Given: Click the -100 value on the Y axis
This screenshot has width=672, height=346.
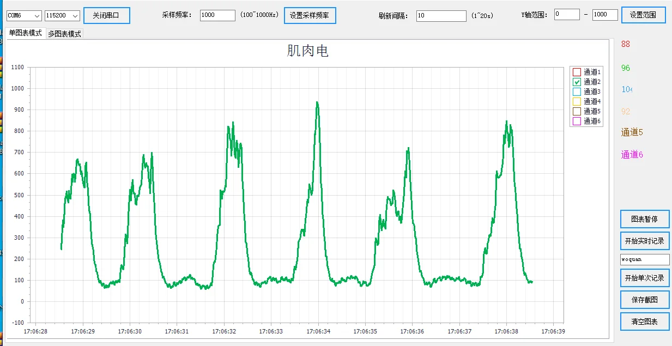Looking at the screenshot, I should [17, 323].
